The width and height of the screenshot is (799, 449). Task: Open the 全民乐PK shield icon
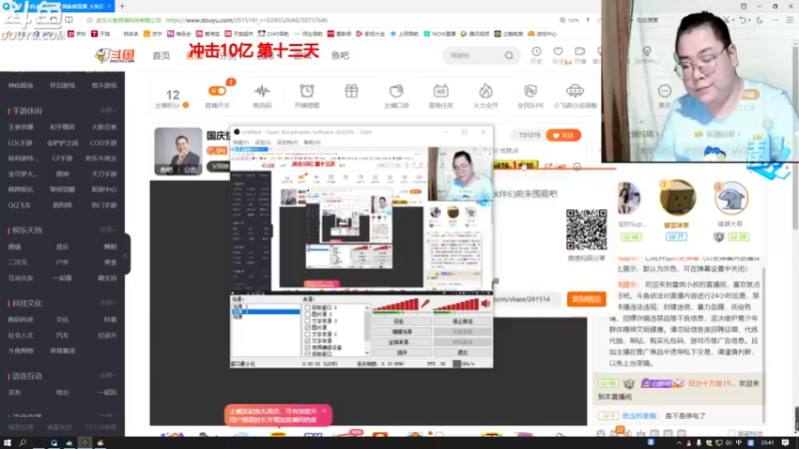click(x=530, y=91)
